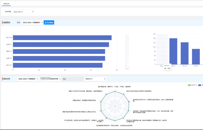Toggle the green 中文2111 legend series
This screenshot has width=203, height=130.
(x=193, y=85)
